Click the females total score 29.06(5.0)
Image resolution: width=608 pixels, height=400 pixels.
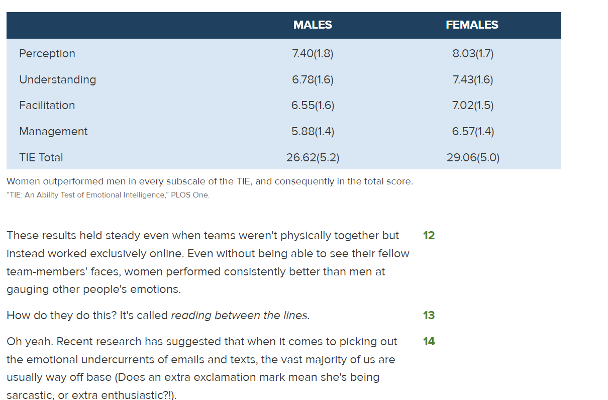pos(473,158)
